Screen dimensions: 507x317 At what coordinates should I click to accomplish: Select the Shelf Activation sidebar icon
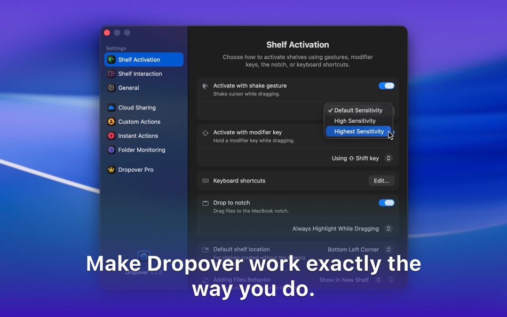coord(110,59)
